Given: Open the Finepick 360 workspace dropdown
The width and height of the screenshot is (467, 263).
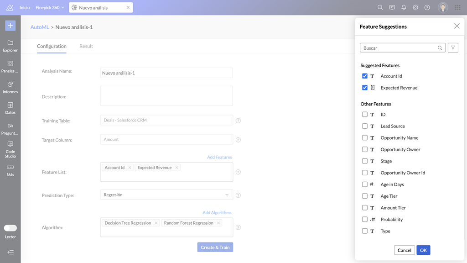Looking at the screenshot, I should pos(50,8).
